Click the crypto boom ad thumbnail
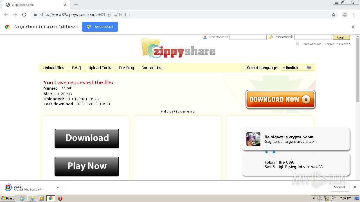 click(x=253, y=139)
